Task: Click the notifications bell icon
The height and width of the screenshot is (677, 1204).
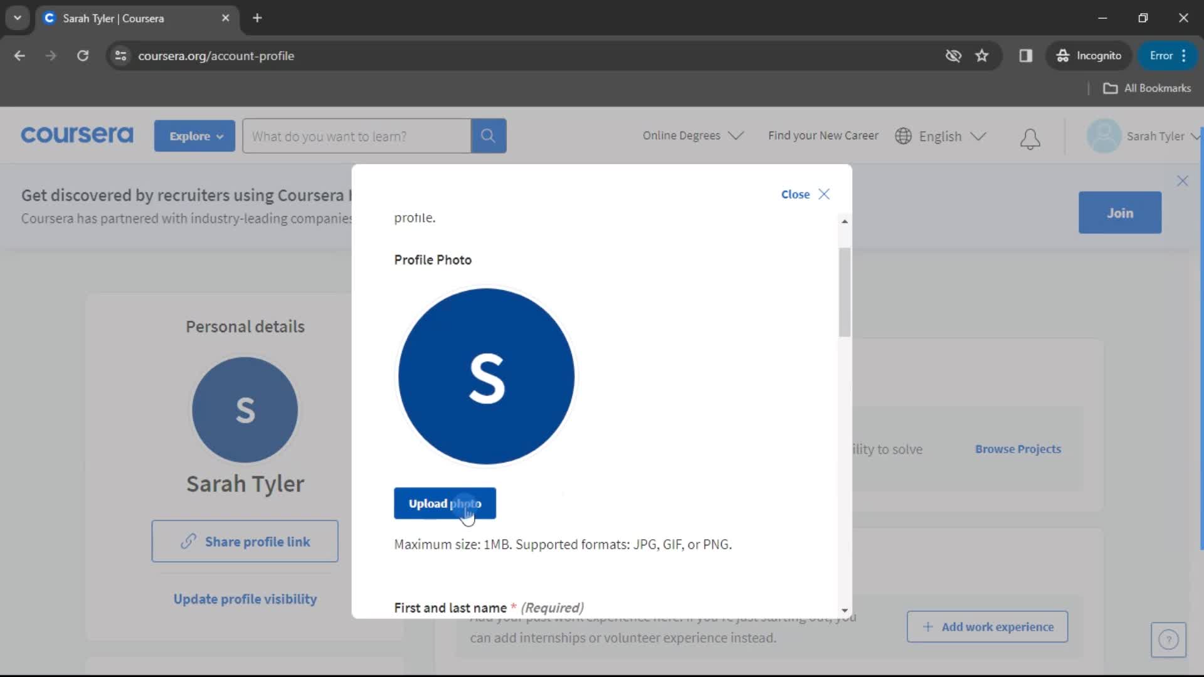Action: (1030, 135)
